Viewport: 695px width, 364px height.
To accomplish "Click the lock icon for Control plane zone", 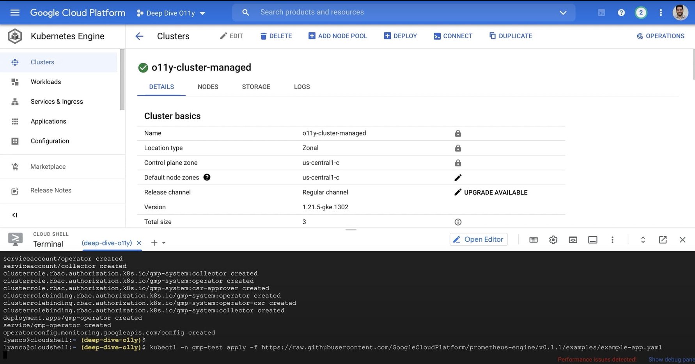I will (x=458, y=163).
